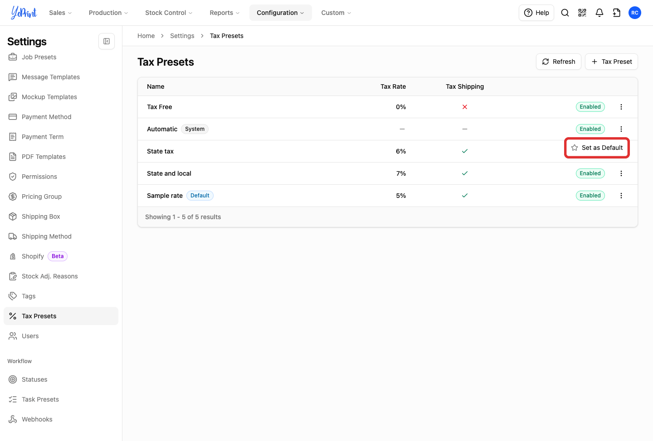The image size is (653, 441).
Task: Open options menu for State and local row
Action: click(621, 173)
